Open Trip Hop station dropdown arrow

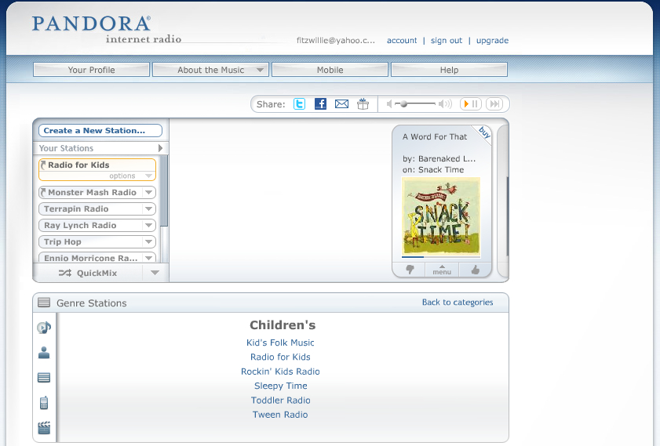point(148,241)
